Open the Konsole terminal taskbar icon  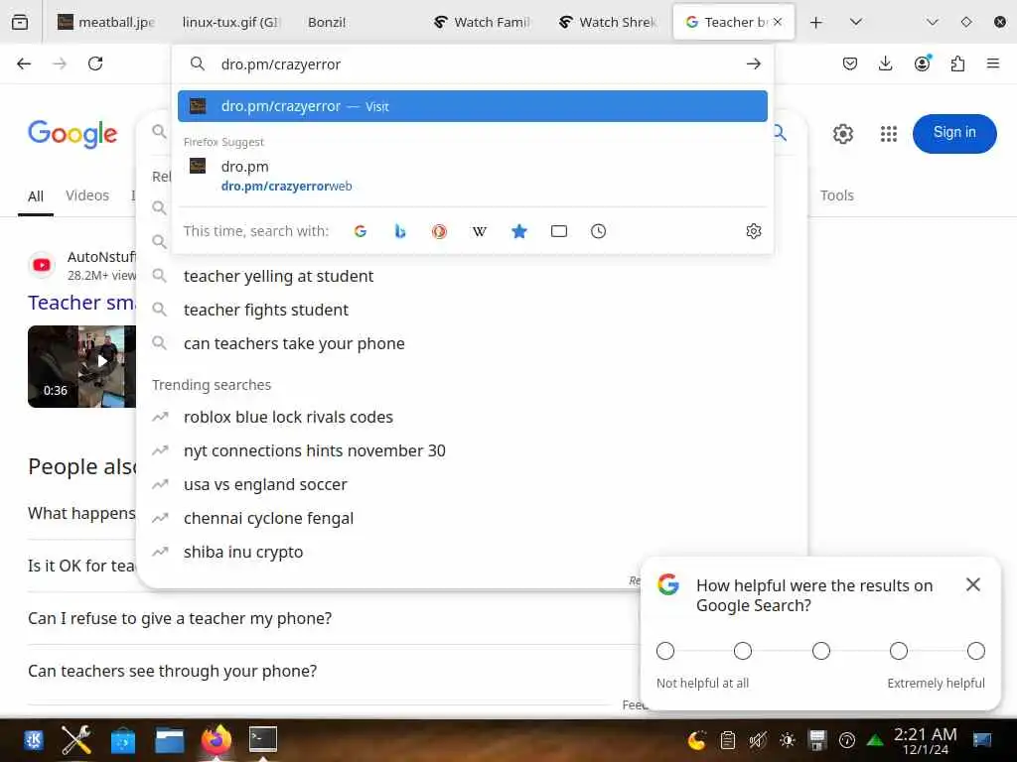tap(263, 739)
